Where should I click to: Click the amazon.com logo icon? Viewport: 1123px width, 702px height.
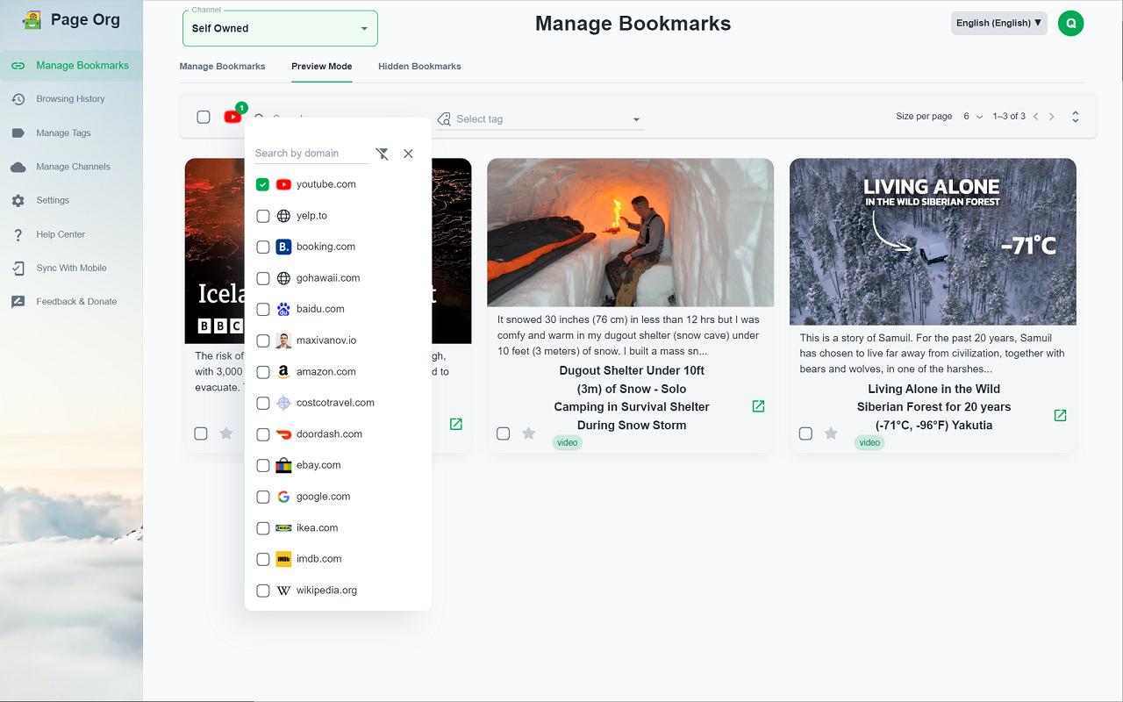pos(283,372)
